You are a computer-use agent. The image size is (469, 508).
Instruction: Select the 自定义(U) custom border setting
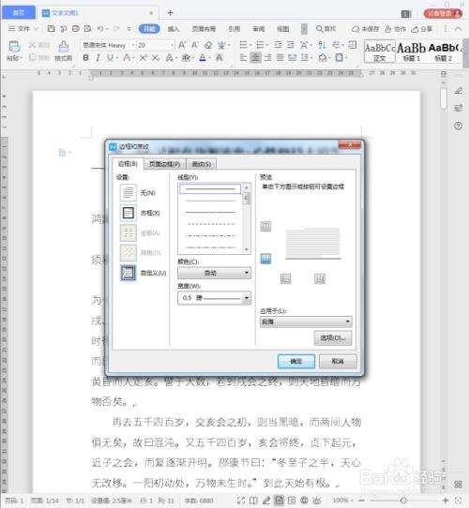tap(129, 273)
